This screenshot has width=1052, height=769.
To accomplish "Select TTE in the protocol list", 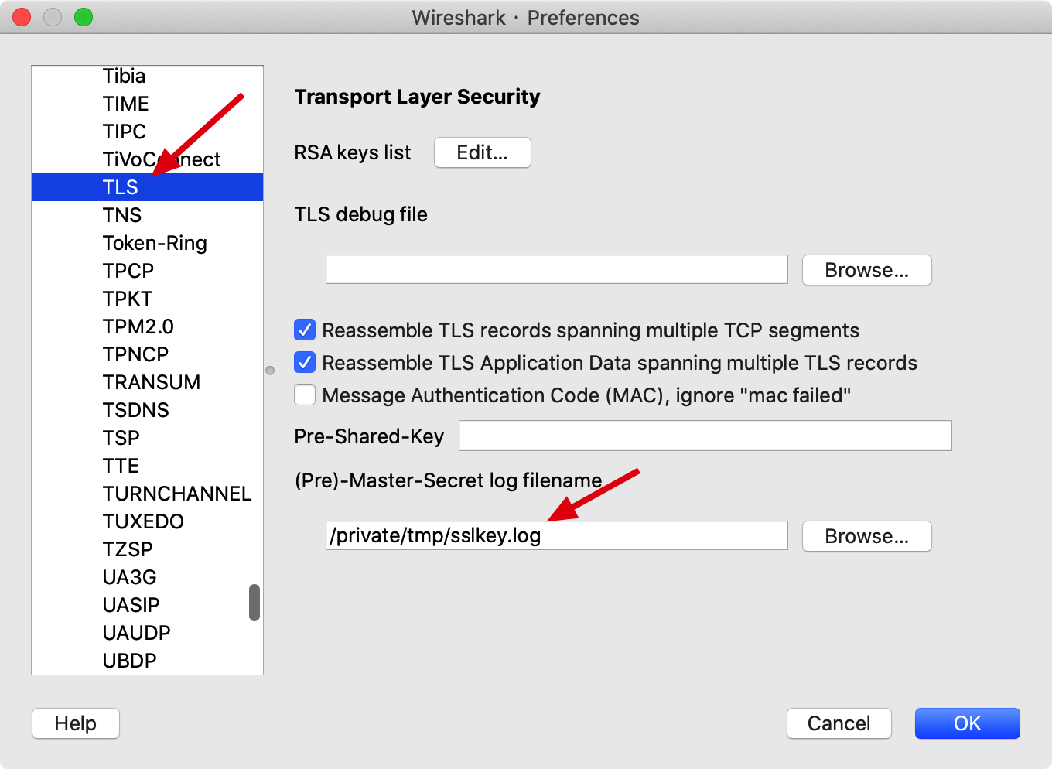I will pos(148,466).
